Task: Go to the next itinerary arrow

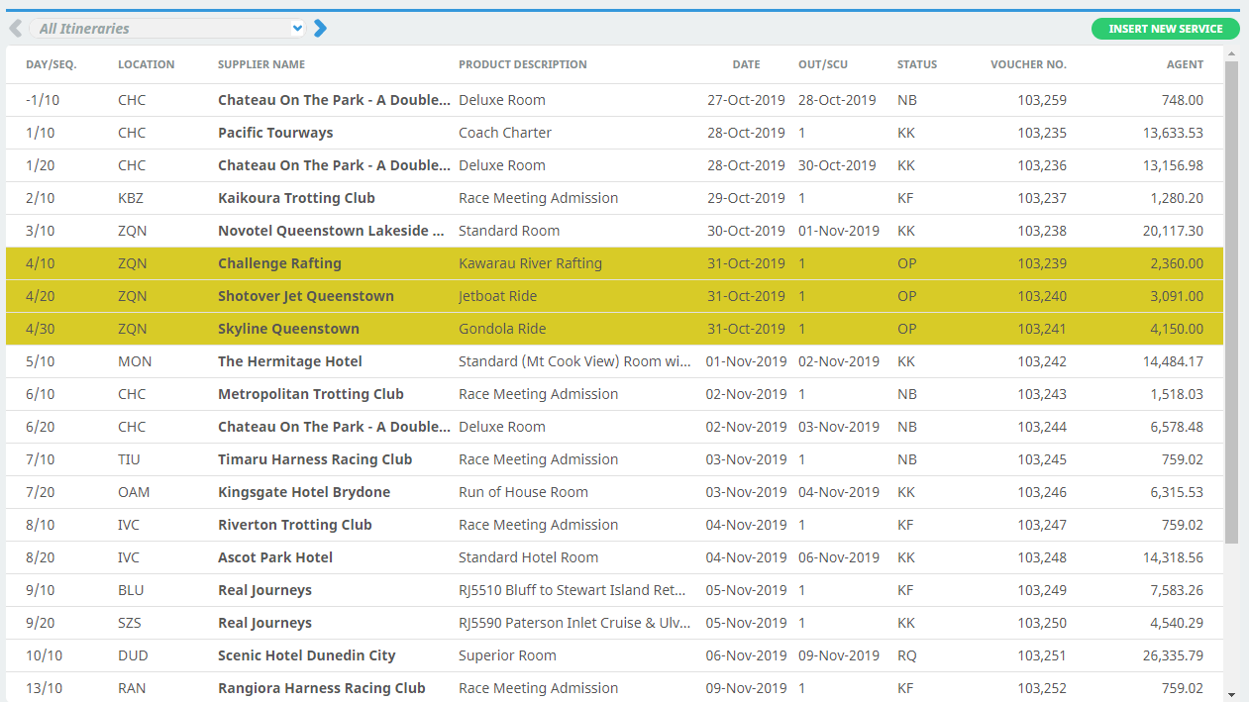Action: click(x=320, y=29)
